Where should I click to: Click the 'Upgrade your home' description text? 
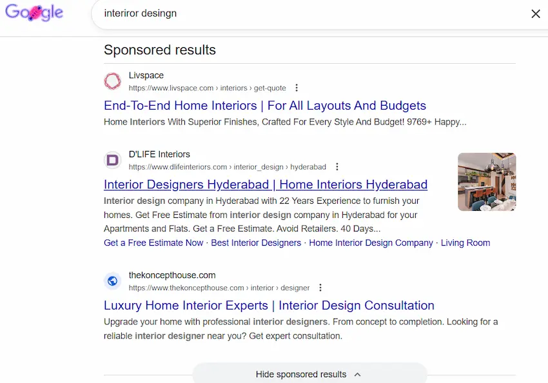[x=300, y=329]
